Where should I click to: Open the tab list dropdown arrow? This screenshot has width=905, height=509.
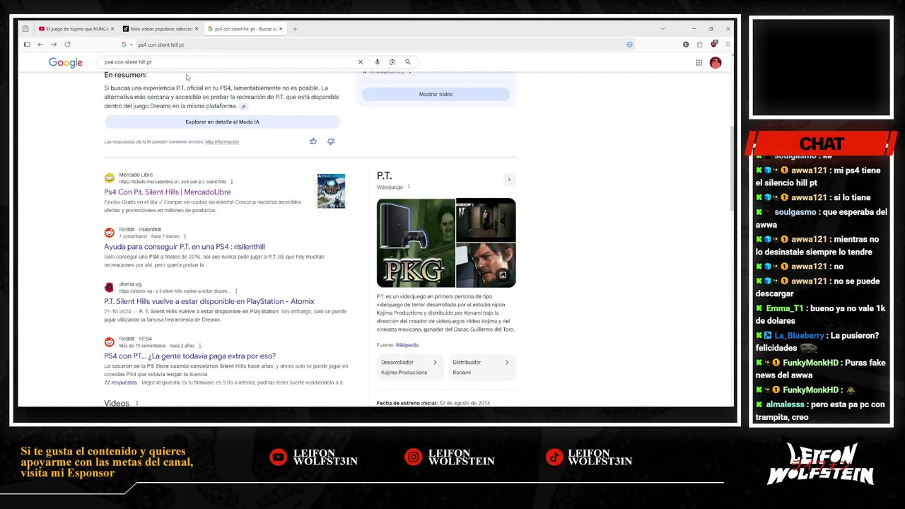click(662, 29)
